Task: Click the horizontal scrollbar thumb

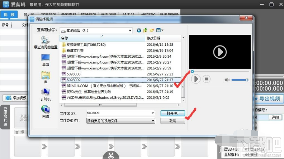Action: tap(100, 105)
